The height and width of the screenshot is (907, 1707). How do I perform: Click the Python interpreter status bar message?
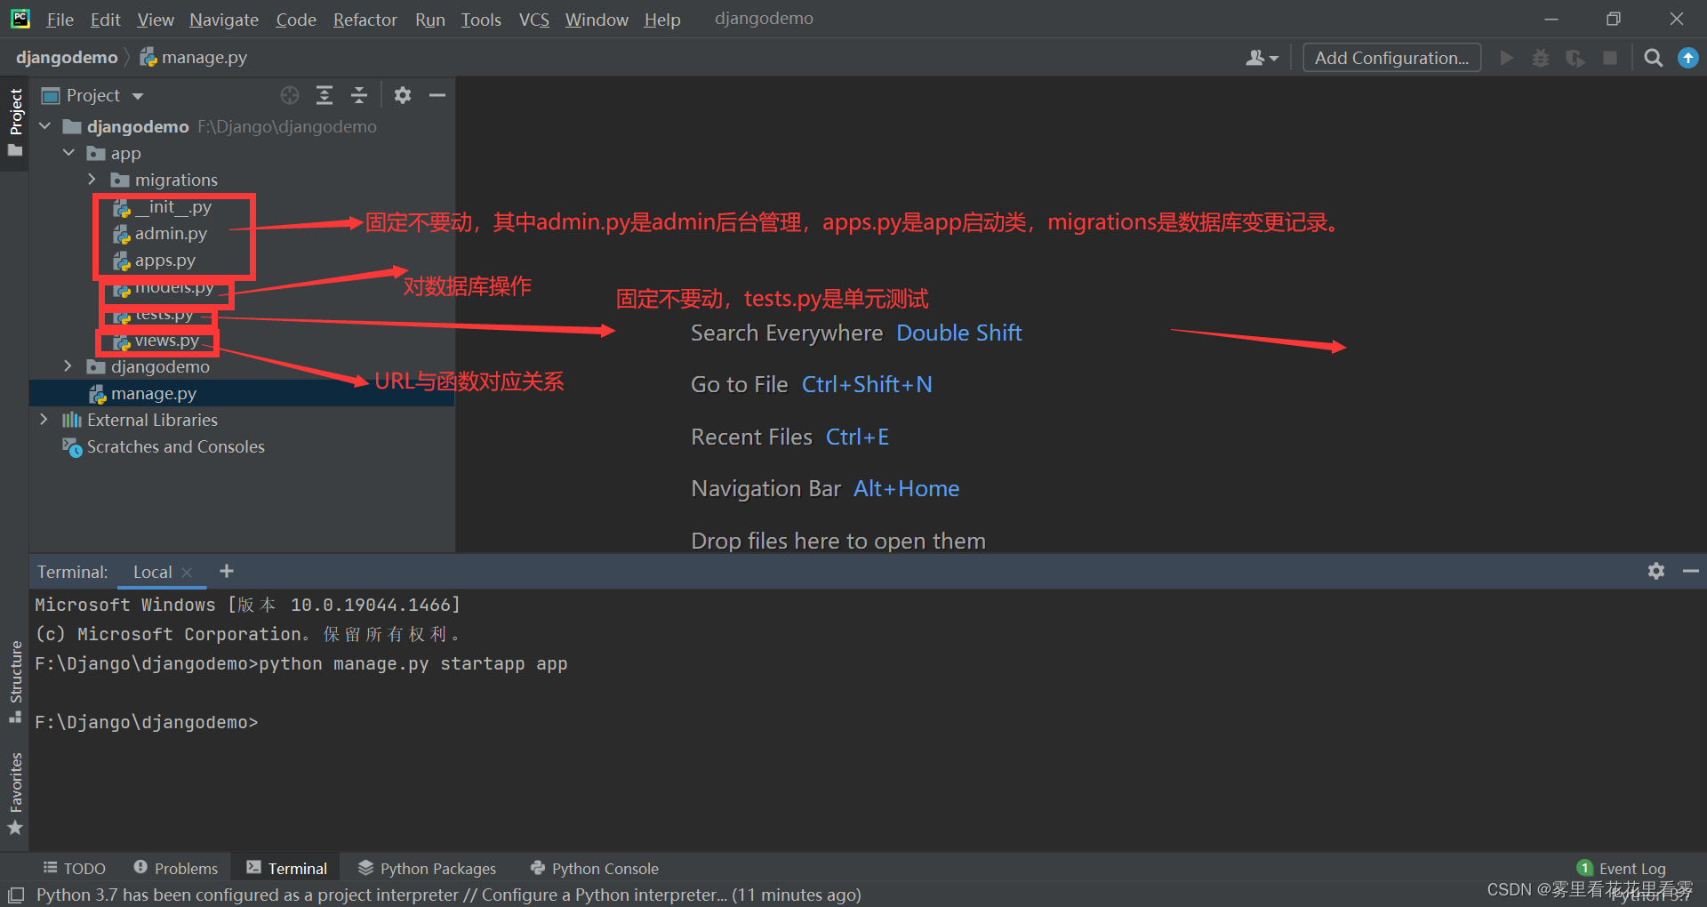click(448, 895)
